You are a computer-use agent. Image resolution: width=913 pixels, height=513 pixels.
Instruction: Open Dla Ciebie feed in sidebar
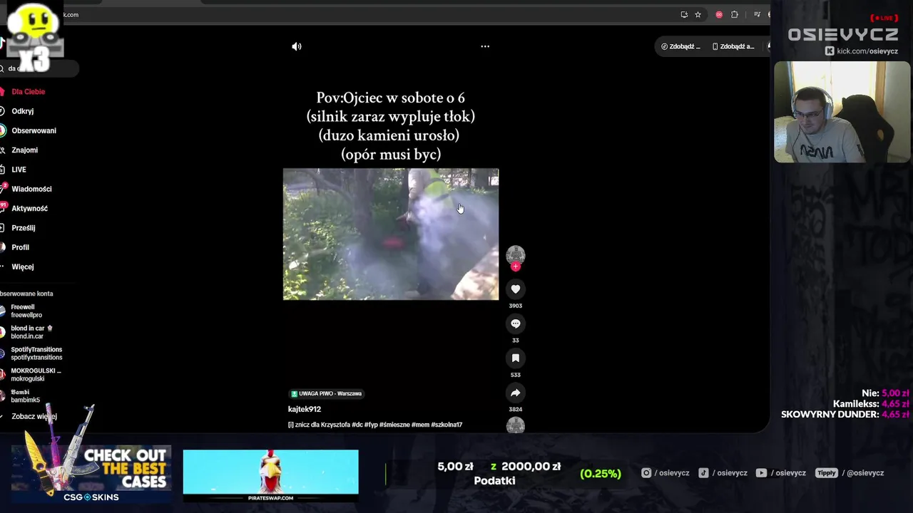click(x=28, y=92)
